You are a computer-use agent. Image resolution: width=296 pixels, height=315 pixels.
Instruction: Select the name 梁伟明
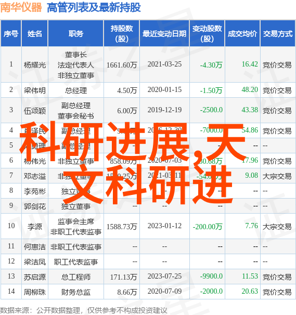(x=35, y=90)
